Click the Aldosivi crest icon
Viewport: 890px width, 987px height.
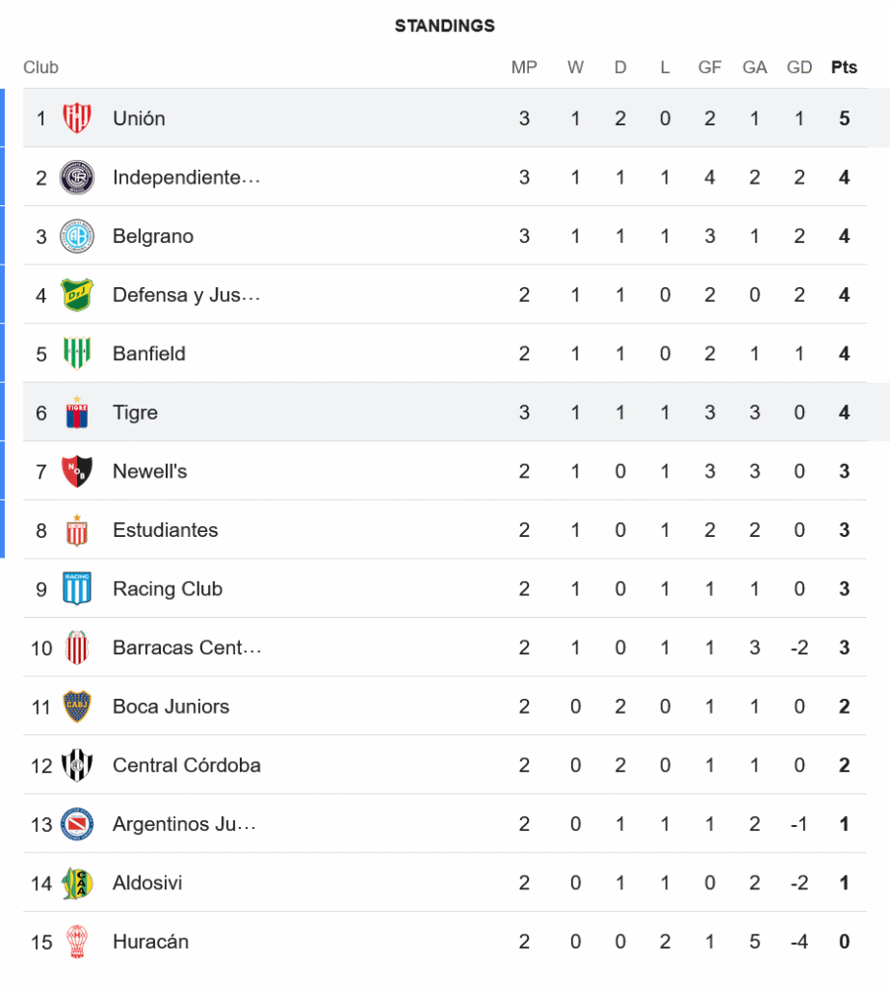77,882
